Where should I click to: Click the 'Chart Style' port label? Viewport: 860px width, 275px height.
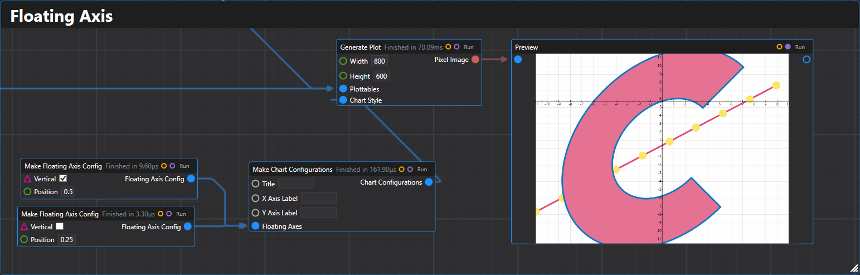point(366,100)
